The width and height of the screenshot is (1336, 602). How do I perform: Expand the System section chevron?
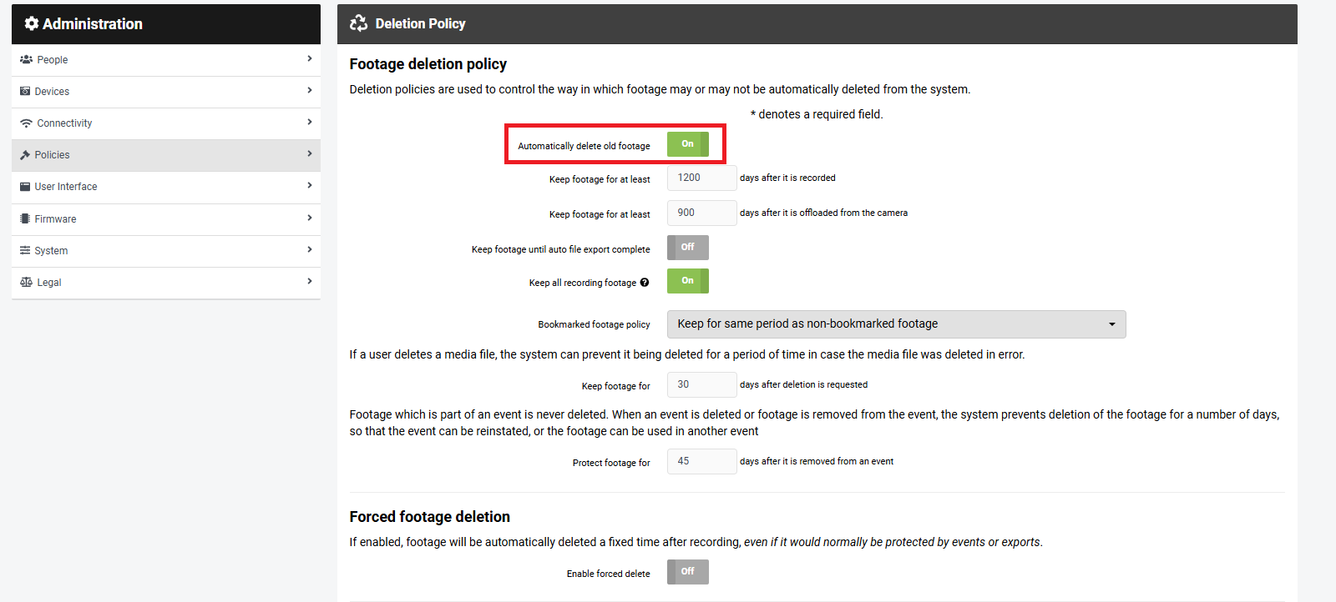pyautogui.click(x=309, y=249)
